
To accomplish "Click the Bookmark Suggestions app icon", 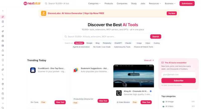I will point(76,70).
